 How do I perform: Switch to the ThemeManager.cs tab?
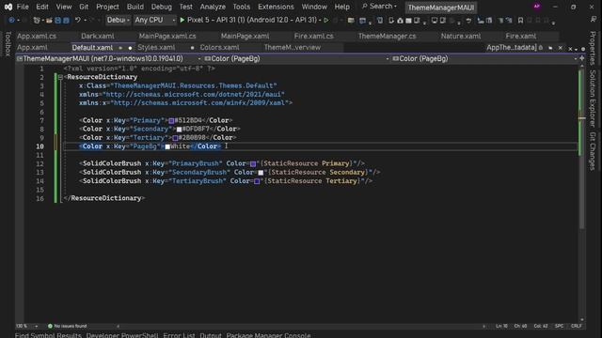(387, 36)
